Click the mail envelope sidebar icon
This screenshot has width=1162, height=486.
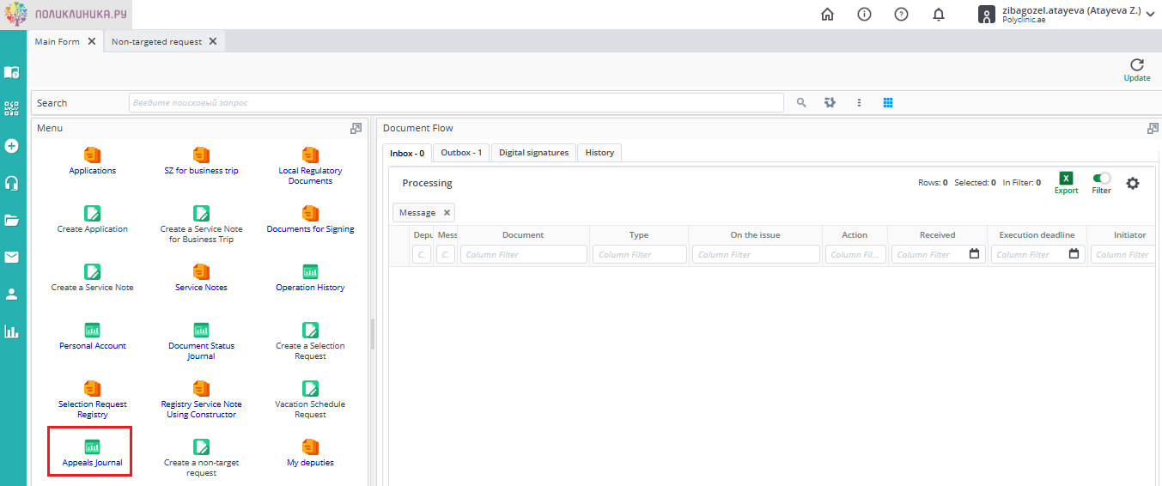click(x=12, y=257)
